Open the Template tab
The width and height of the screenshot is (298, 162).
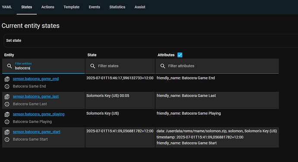71,7
